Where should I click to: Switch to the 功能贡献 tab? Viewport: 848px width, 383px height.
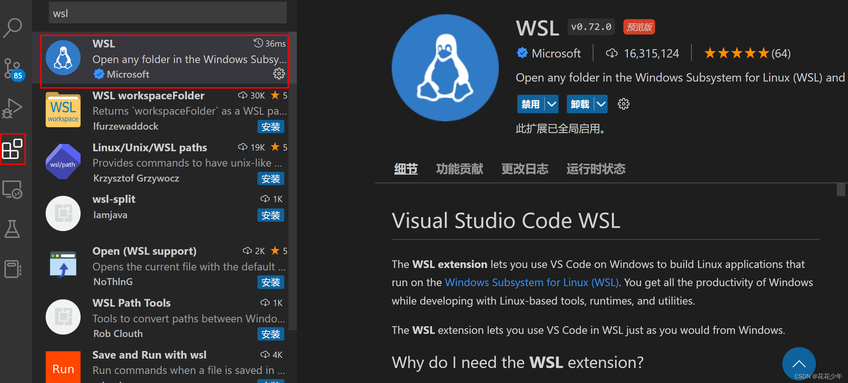(x=459, y=169)
